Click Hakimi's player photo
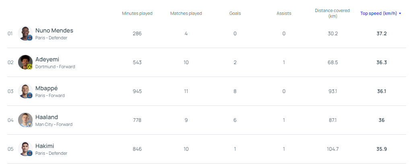This screenshot has width=414, height=164. 25,148
